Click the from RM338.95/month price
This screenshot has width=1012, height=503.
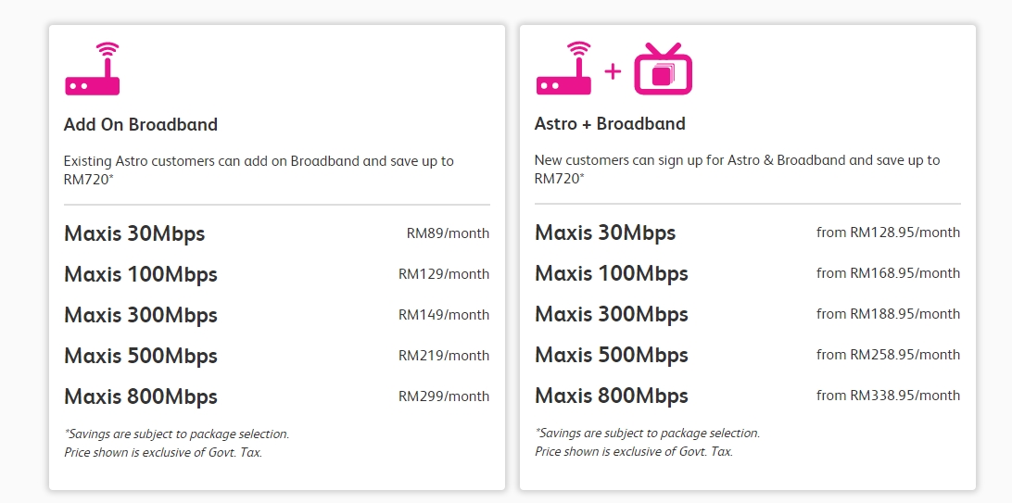[888, 396]
